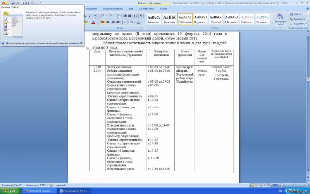Apply the Строгий style
The image size is (310, 194).
216,19
